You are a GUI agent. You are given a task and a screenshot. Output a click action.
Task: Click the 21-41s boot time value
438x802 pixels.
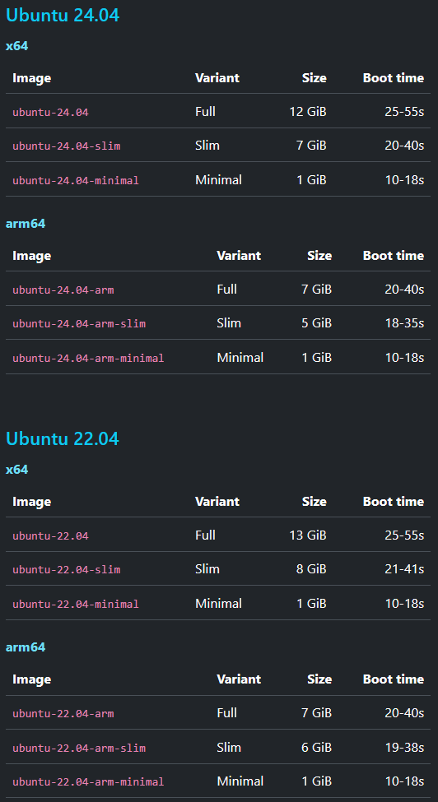click(x=404, y=568)
